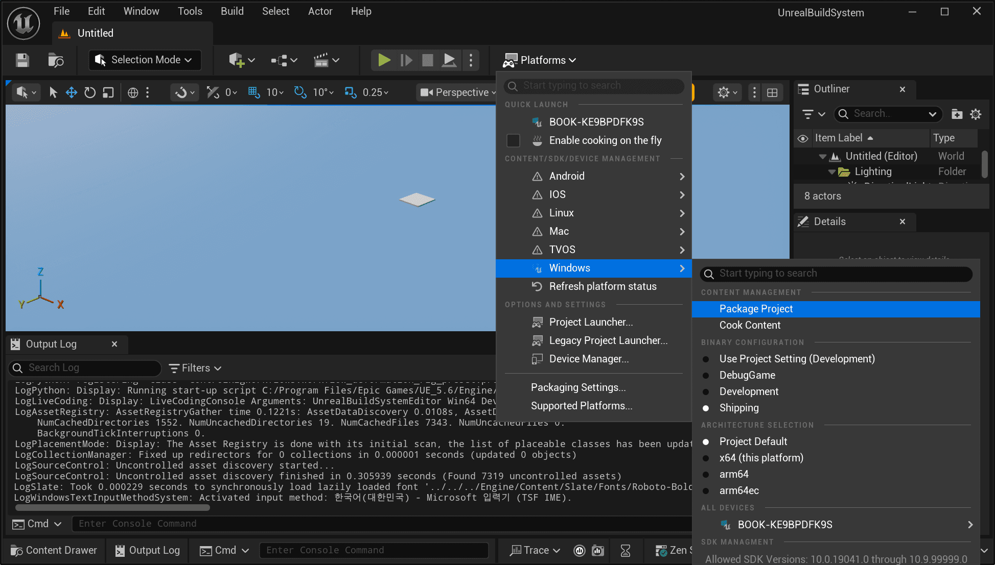Screen dimensions: 995x565
Task: Click the scale gizmo tool
Action: 108,92
